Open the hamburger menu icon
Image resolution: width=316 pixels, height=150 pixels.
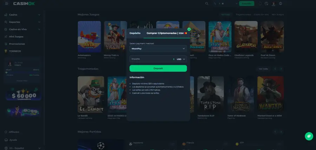click(x=6, y=4)
